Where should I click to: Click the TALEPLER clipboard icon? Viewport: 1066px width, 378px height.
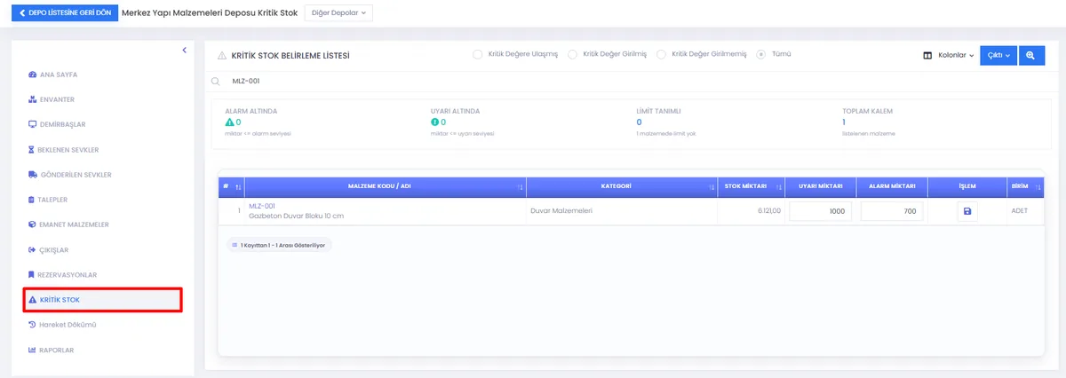tap(33, 200)
